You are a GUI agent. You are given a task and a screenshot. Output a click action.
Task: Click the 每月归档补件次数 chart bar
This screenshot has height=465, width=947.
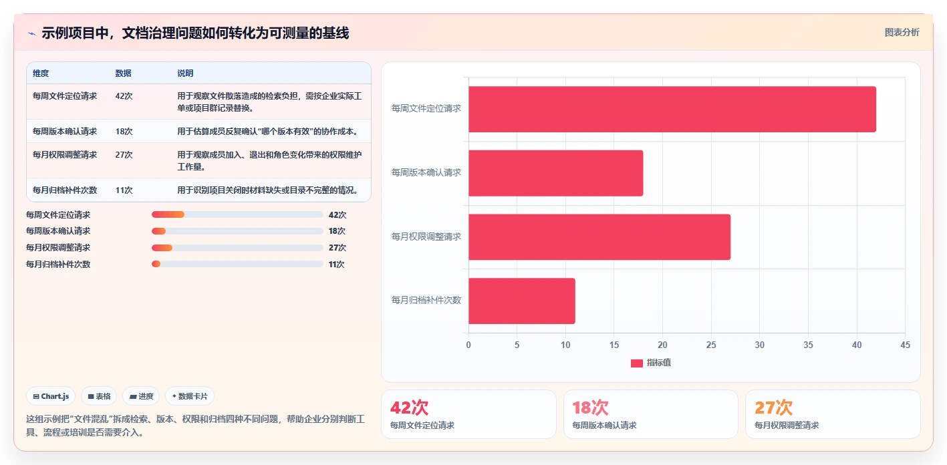point(522,301)
